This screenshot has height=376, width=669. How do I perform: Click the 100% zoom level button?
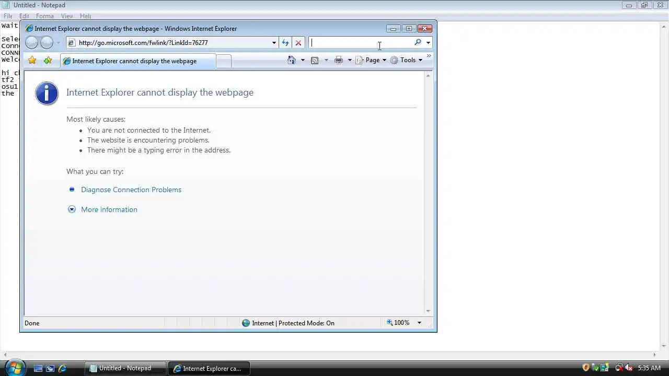pyautogui.click(x=398, y=323)
